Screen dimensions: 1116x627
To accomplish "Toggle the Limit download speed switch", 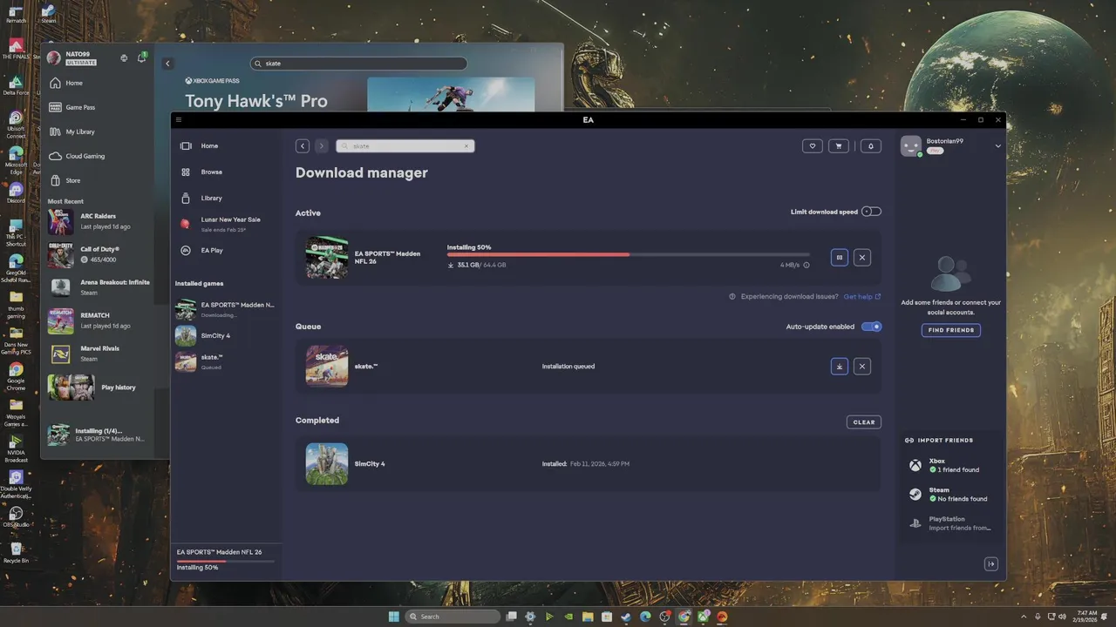I will pyautogui.click(x=871, y=212).
